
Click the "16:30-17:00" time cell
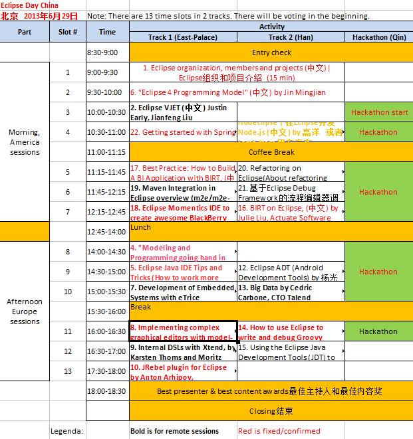(107, 351)
